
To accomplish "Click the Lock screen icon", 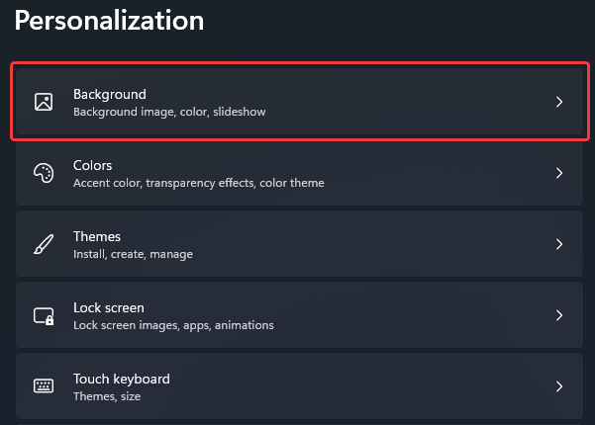I will click(x=43, y=315).
